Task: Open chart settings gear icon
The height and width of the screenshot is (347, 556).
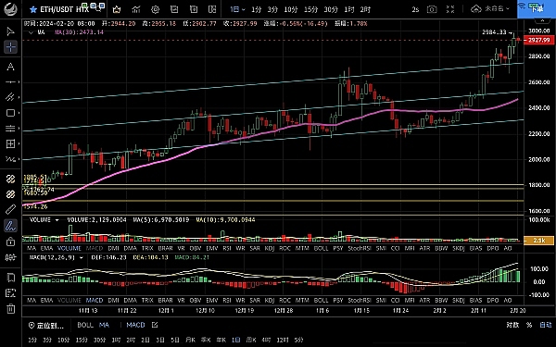Action: coord(155,9)
